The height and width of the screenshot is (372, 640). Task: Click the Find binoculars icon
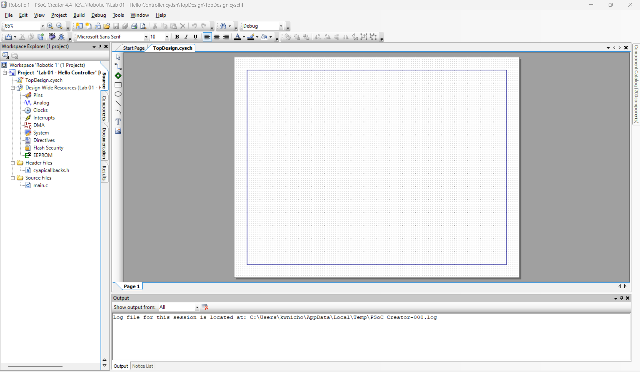point(223,26)
